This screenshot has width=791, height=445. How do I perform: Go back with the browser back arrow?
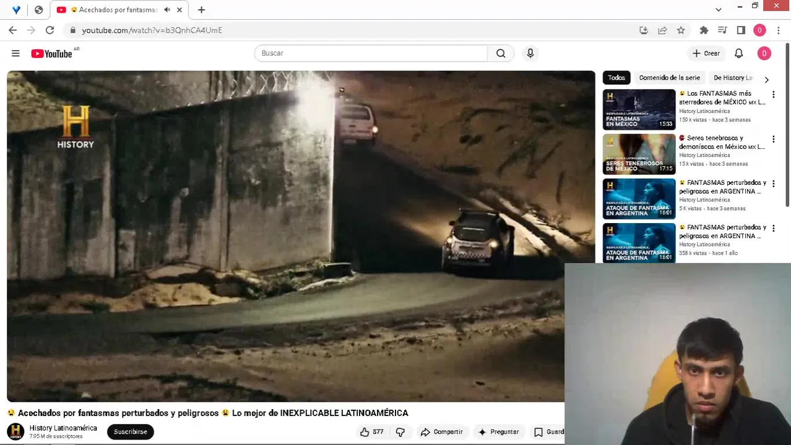click(x=12, y=30)
